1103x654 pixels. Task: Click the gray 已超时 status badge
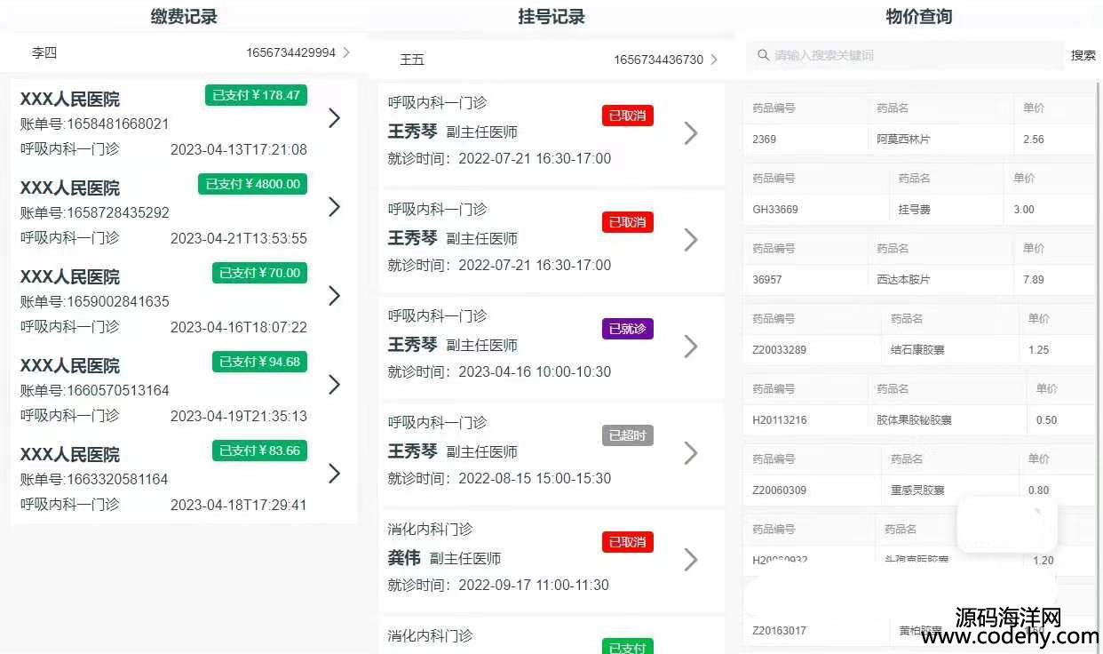click(627, 435)
